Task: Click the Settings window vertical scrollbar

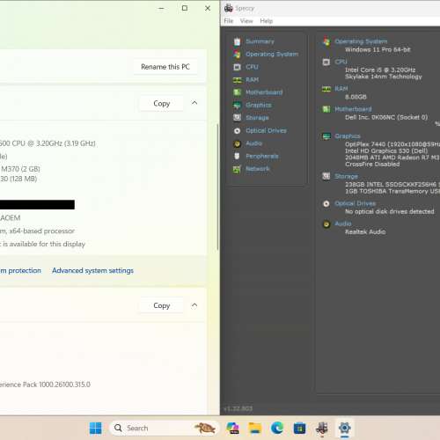Action: [217, 187]
